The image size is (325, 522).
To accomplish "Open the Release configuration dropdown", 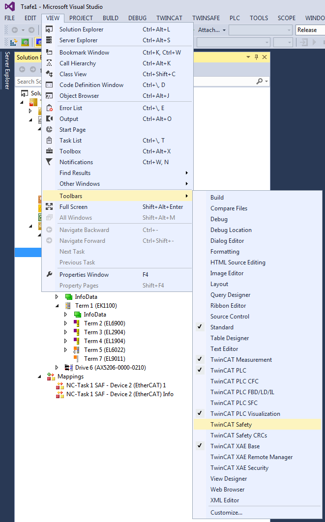I will [x=310, y=30].
